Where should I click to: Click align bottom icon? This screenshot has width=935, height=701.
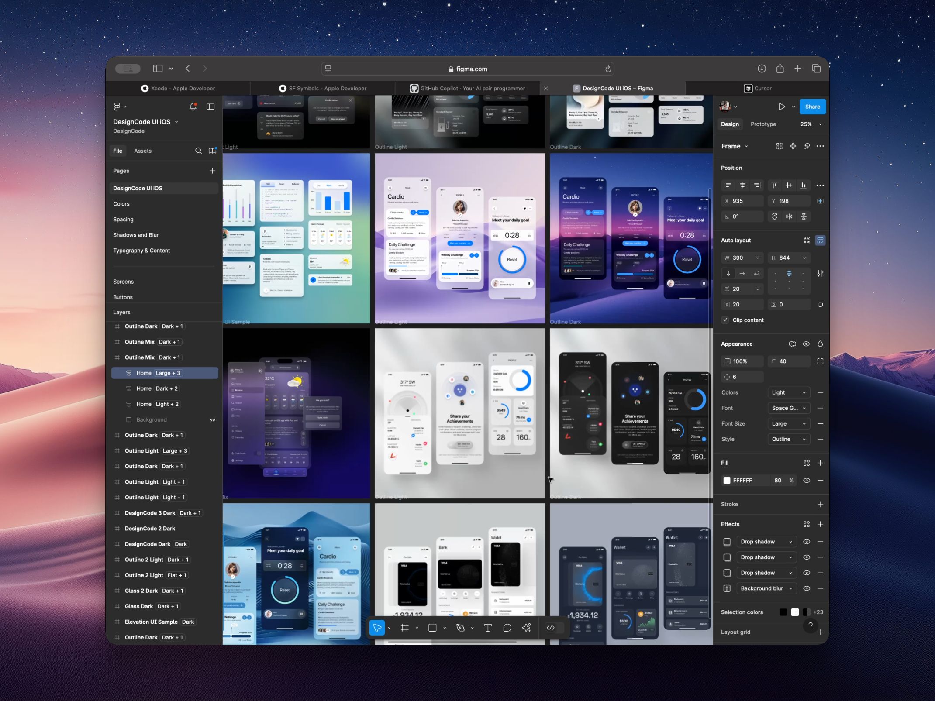(803, 185)
